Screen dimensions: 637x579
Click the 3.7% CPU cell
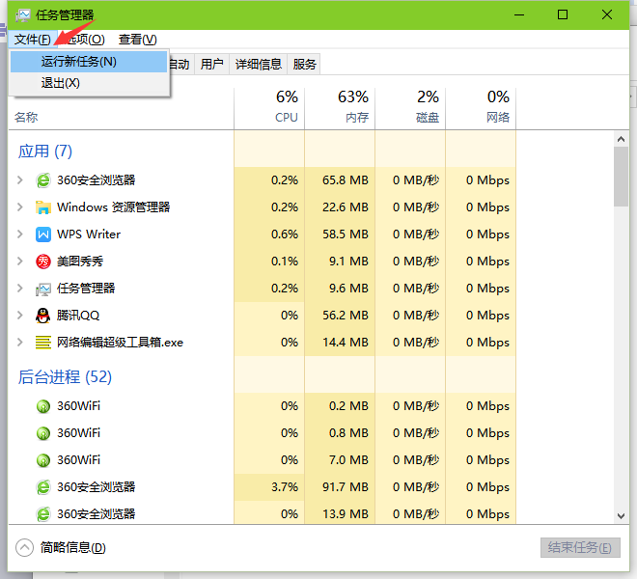[269, 487]
